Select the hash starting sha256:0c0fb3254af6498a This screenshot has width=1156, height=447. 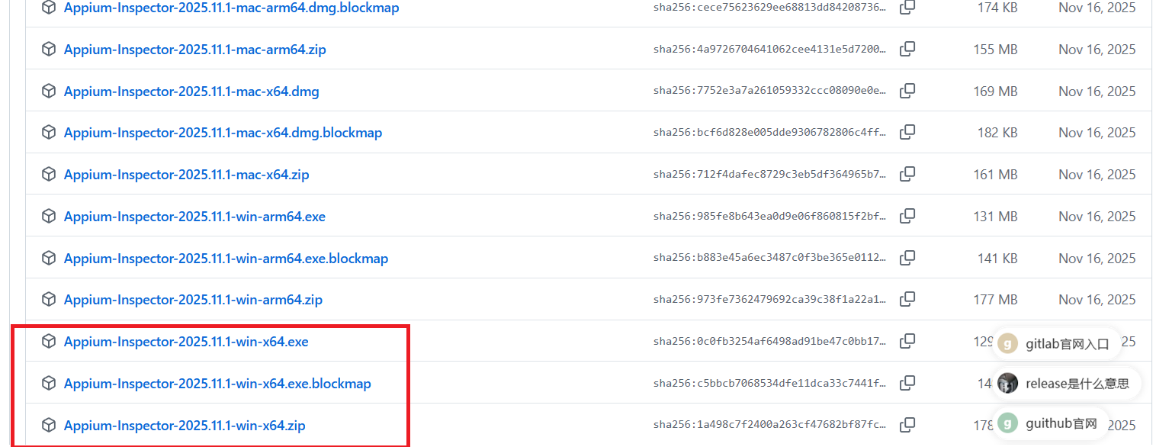[770, 341]
